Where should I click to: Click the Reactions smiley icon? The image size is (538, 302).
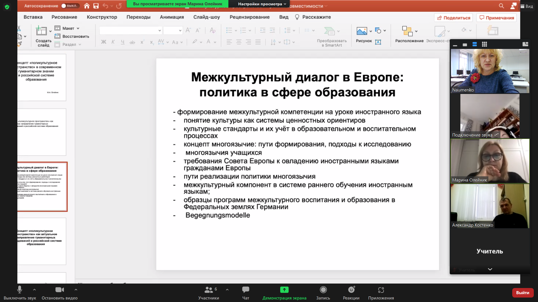click(x=351, y=290)
